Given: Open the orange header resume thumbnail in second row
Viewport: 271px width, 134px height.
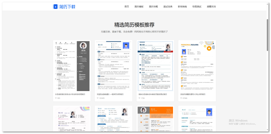Looking at the screenshot, I should (x=155, y=119).
